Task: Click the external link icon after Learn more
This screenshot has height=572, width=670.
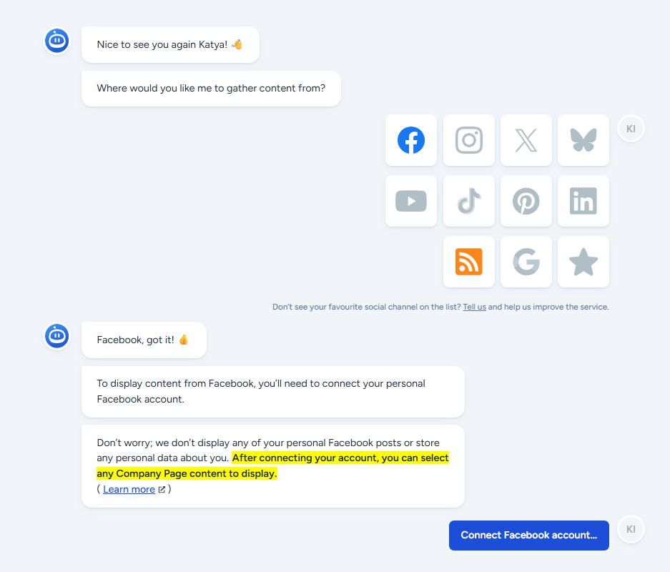Action: point(162,490)
